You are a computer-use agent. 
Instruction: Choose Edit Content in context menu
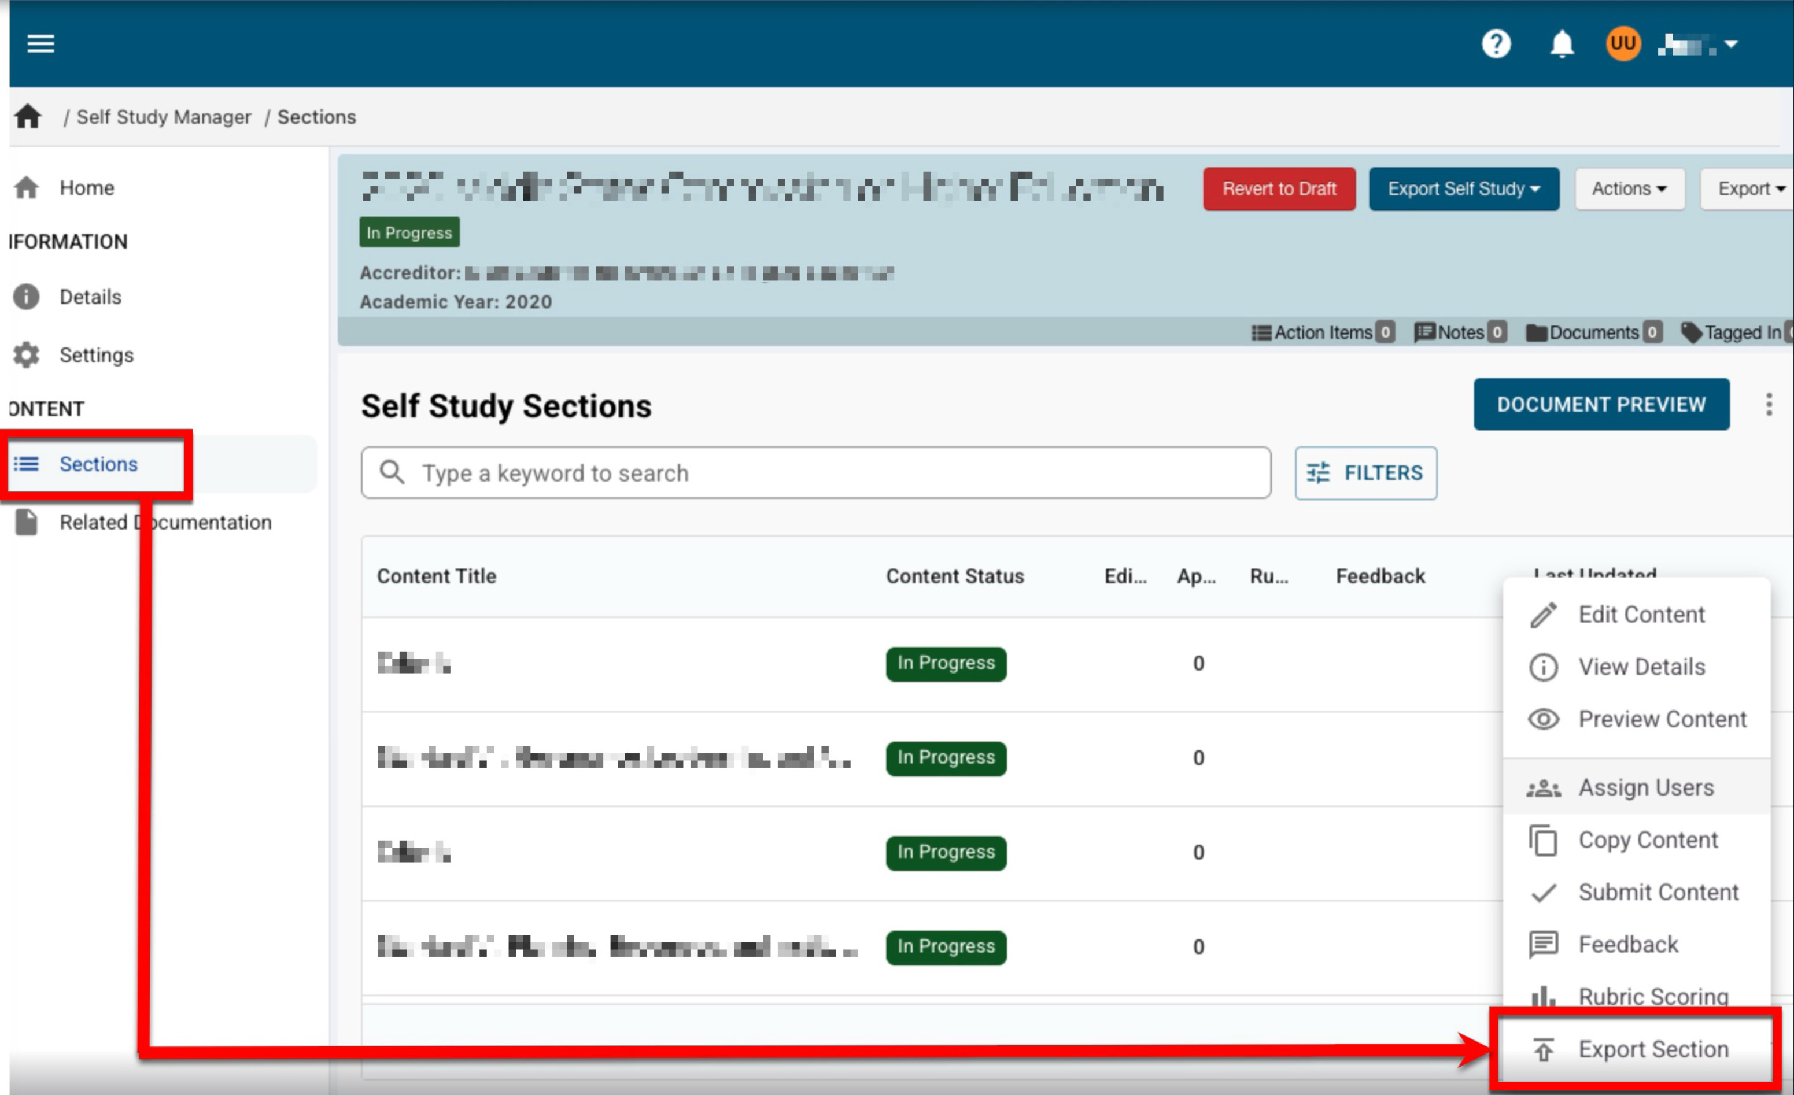click(1641, 615)
